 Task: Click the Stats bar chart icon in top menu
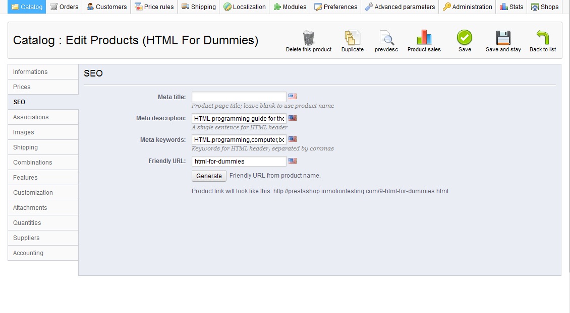503,7
